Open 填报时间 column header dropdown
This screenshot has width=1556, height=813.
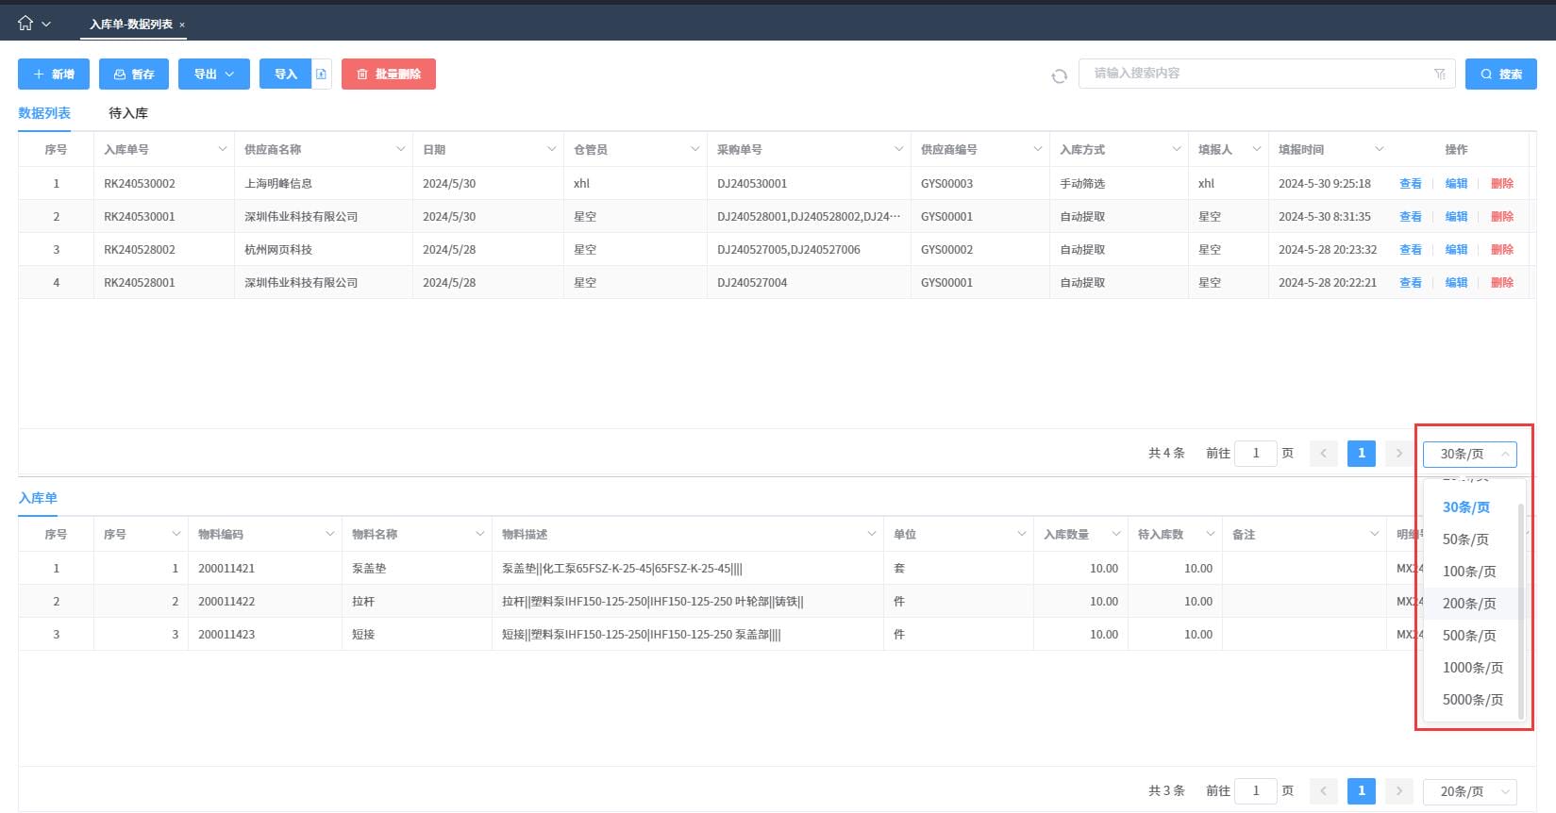1380,149
